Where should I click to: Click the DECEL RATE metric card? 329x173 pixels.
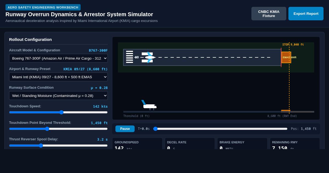point(190,144)
